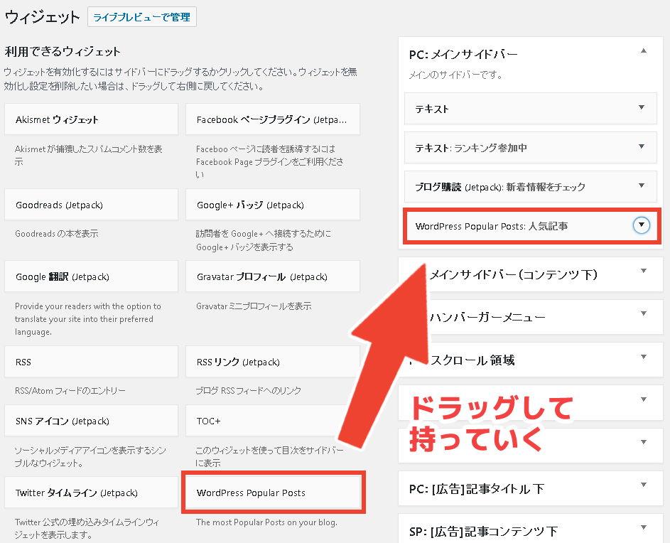Select the SNS アイコン (Jetpack) widget
Image resolution: width=670 pixels, height=543 pixels.
coord(91,421)
